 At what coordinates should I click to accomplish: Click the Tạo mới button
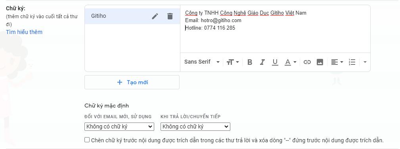click(132, 82)
